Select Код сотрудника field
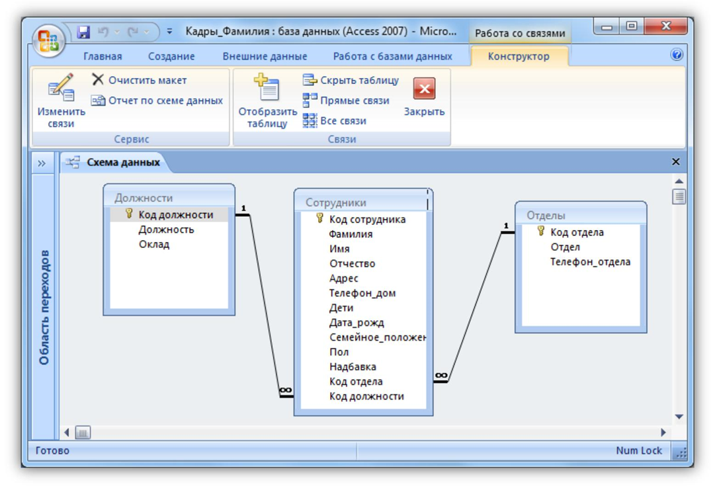This screenshot has height=488, width=715. click(363, 220)
